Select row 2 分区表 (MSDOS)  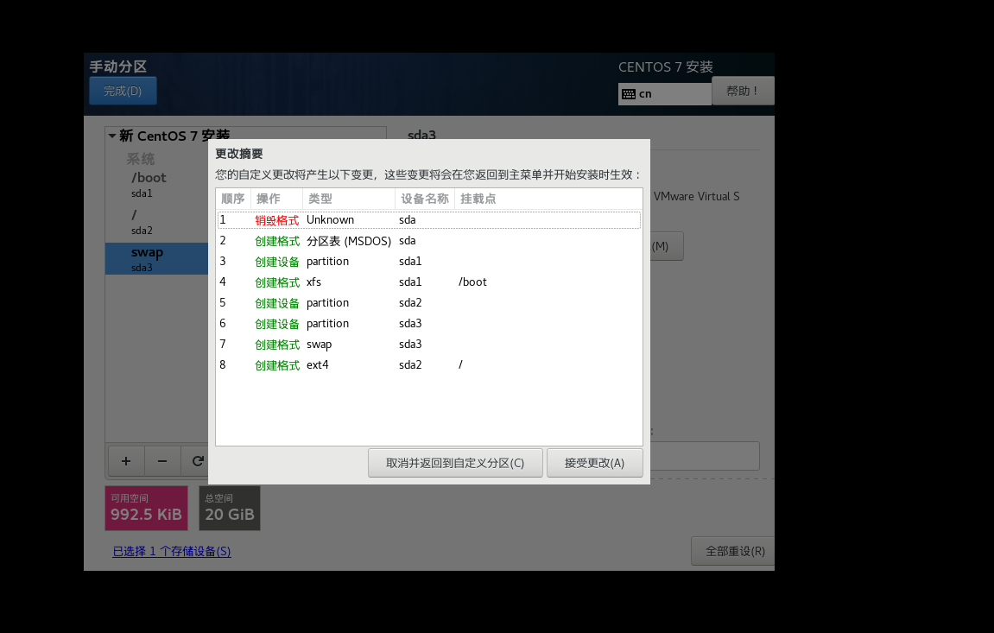coord(429,241)
